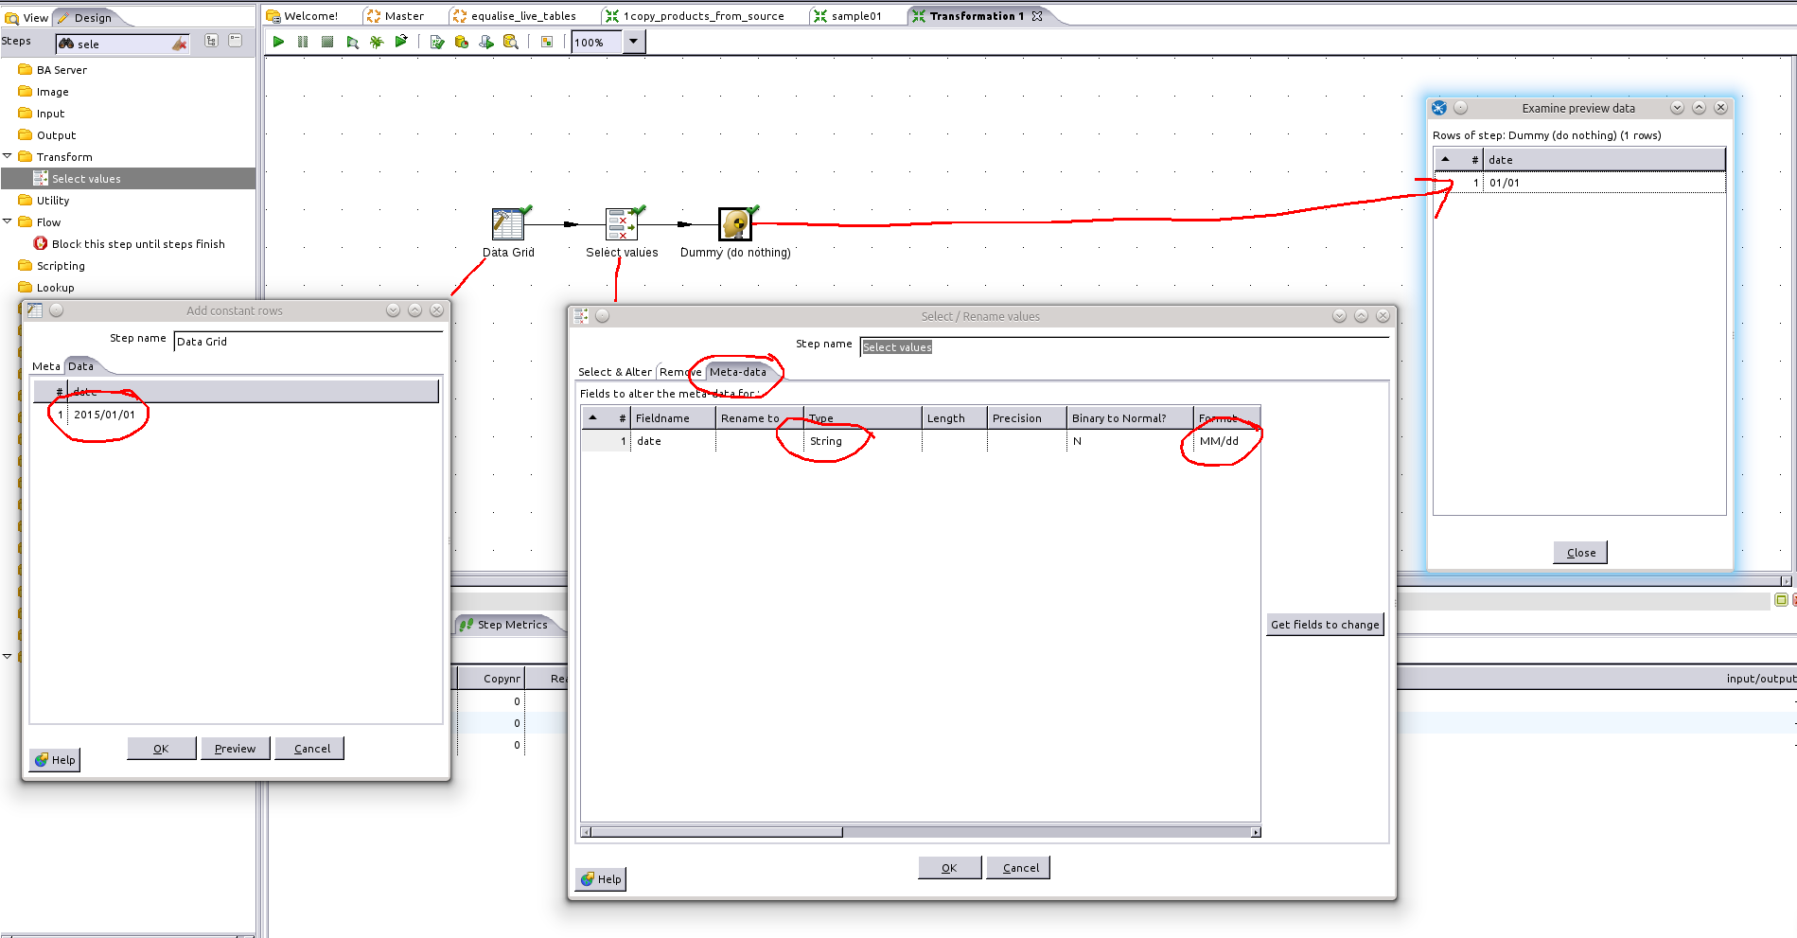Debug the transformation using the bug icon
1797x938 pixels.
click(x=377, y=42)
